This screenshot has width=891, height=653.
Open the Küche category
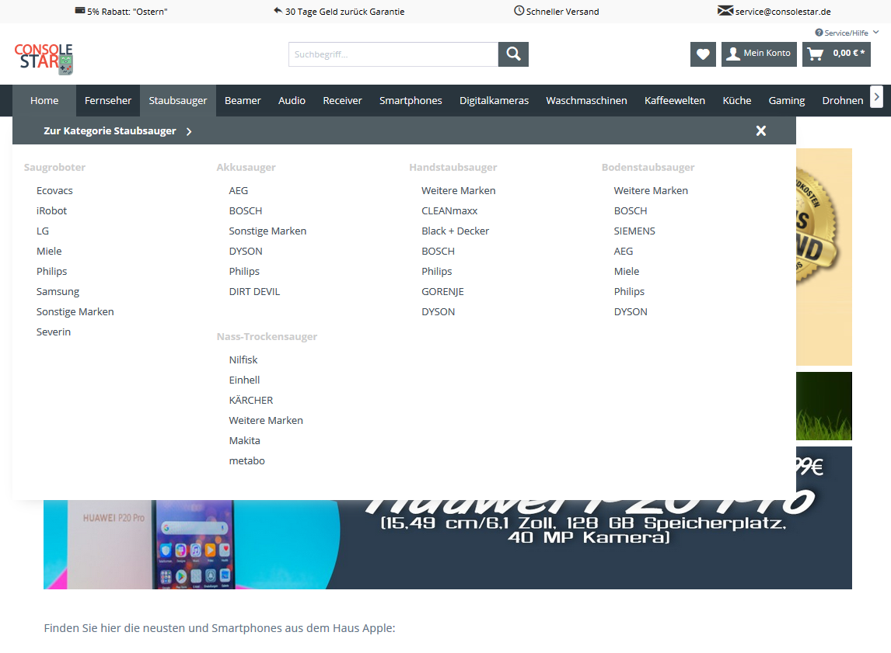[x=737, y=100]
